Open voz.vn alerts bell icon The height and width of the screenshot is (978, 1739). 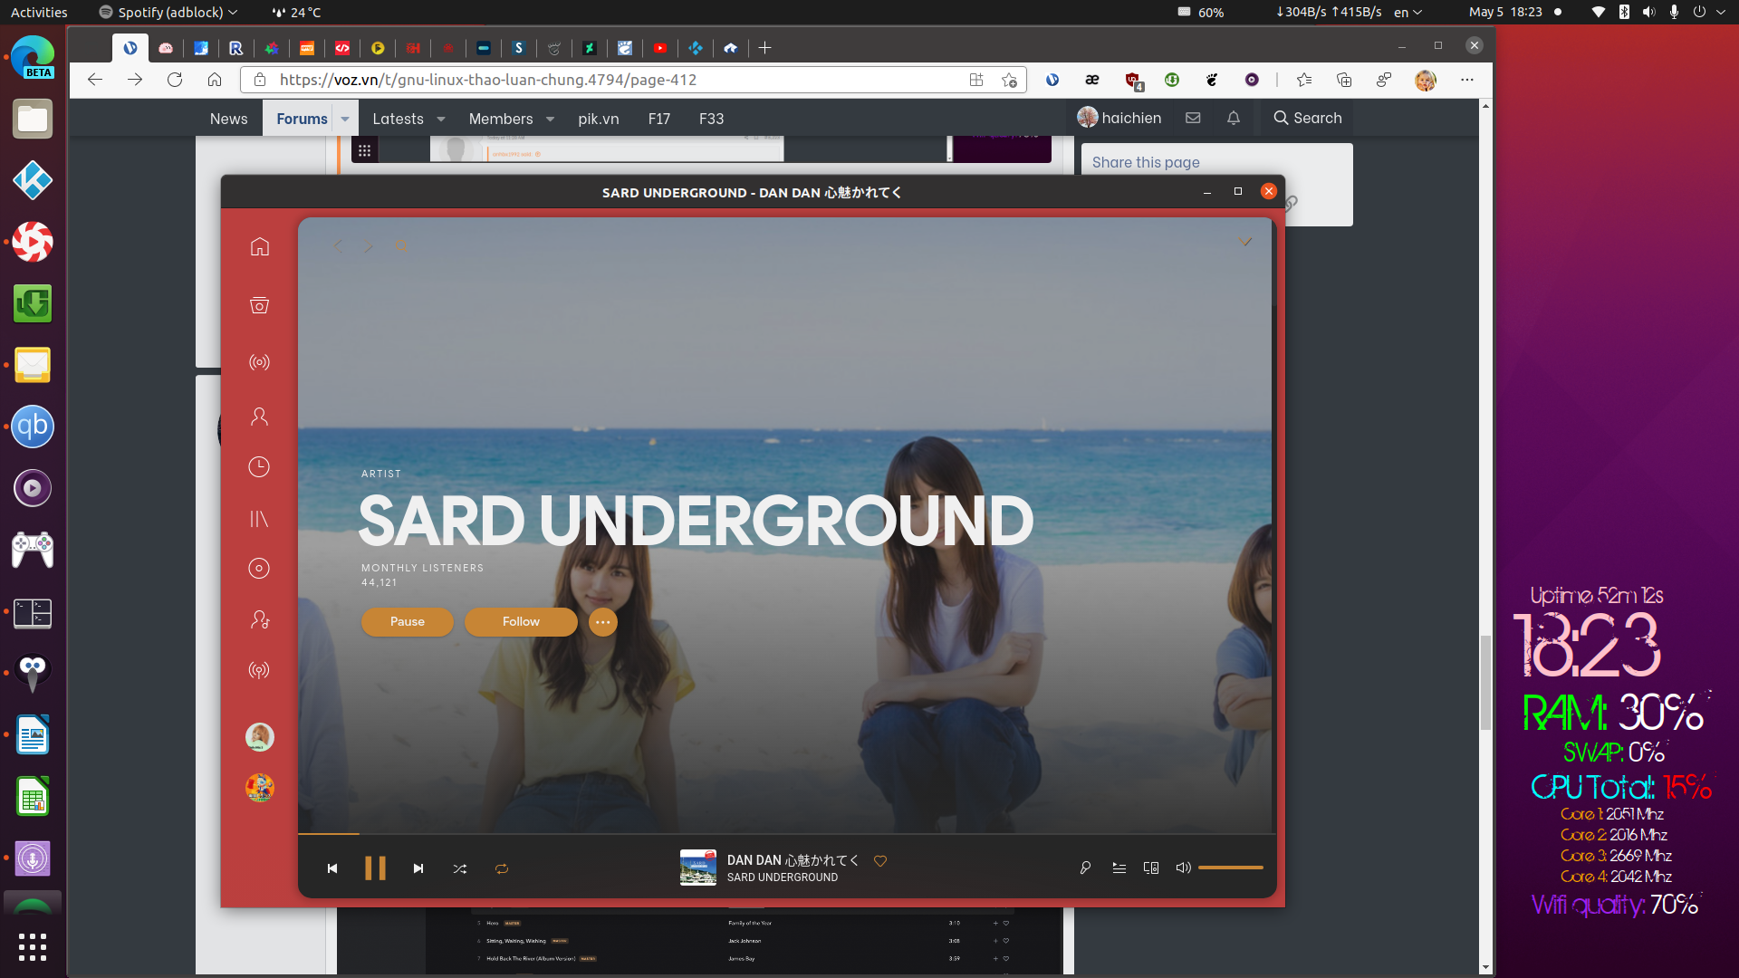(1234, 118)
